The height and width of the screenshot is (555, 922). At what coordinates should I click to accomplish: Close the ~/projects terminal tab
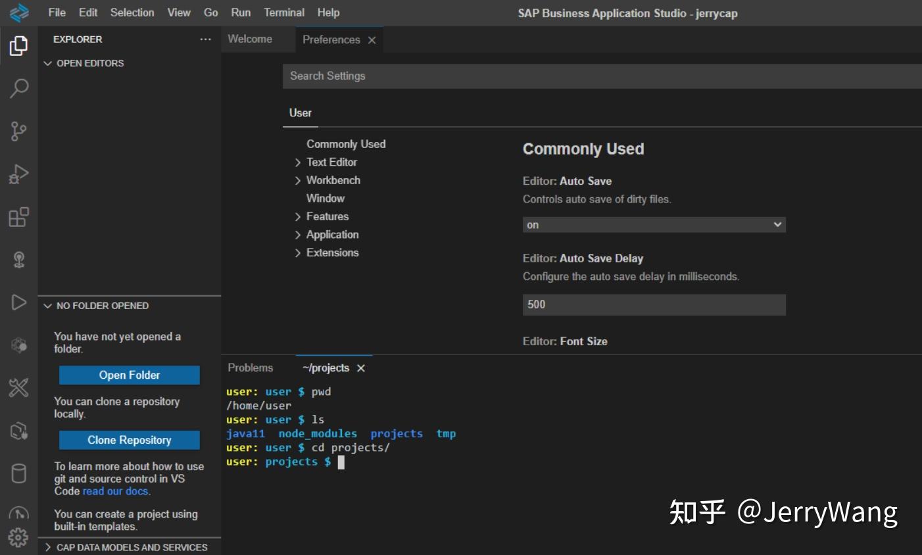[360, 368]
